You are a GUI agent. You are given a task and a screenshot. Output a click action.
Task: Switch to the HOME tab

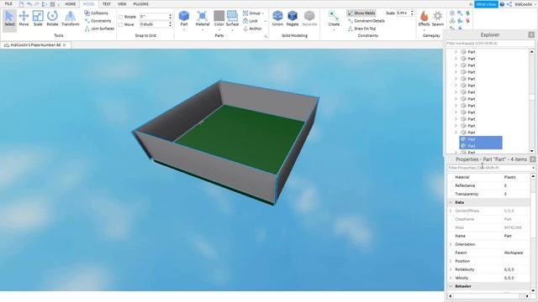[71, 4]
